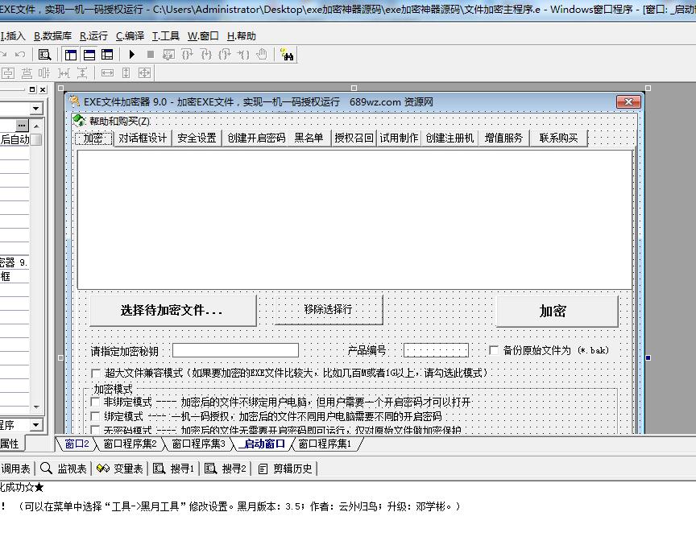
Task: Click the equal horizontal spacing icon
Action: click(x=64, y=73)
